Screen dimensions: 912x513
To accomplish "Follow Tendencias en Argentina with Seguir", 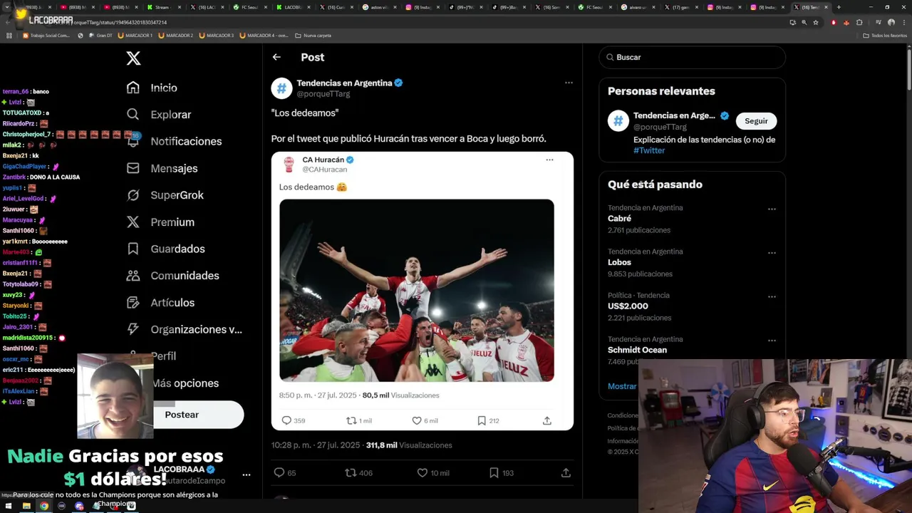I will [756, 121].
